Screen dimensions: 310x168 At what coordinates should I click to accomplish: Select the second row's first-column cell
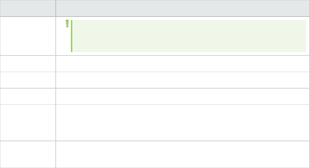click(x=28, y=64)
